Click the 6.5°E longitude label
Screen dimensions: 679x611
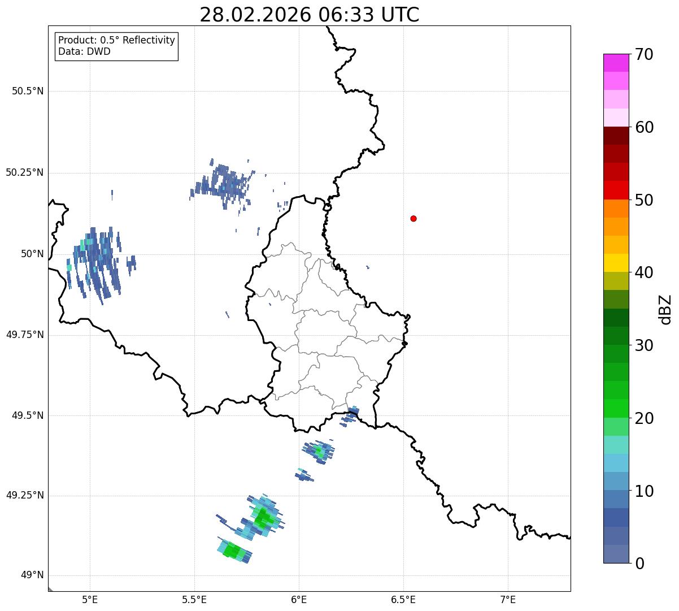pyautogui.click(x=403, y=599)
